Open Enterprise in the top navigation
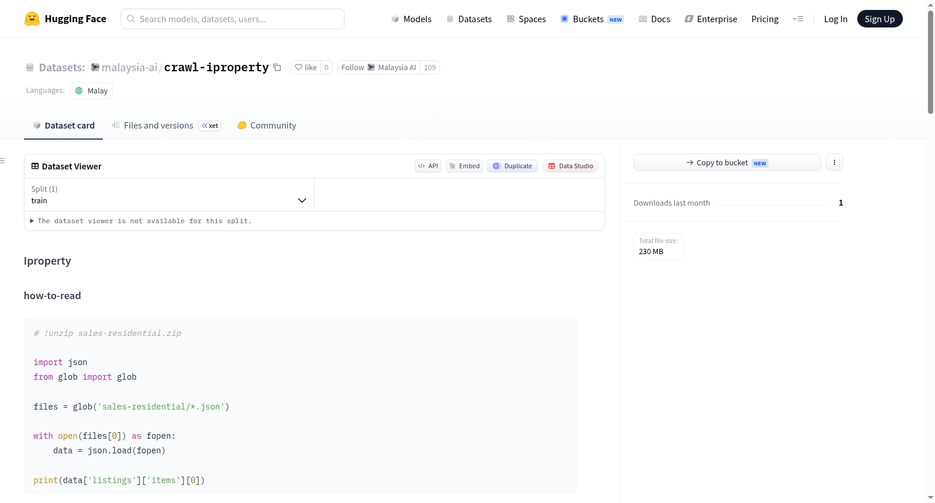The height and width of the screenshot is (503, 935). click(711, 19)
